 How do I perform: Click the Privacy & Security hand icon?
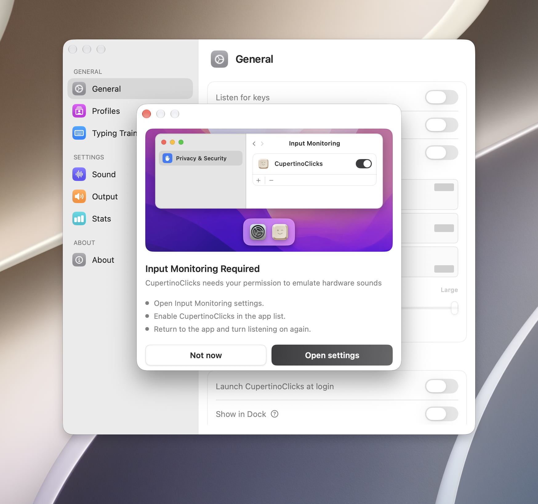click(167, 158)
